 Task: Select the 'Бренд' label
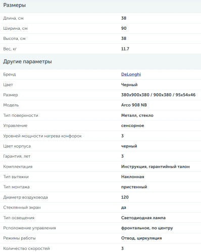pyautogui.click(x=10, y=75)
